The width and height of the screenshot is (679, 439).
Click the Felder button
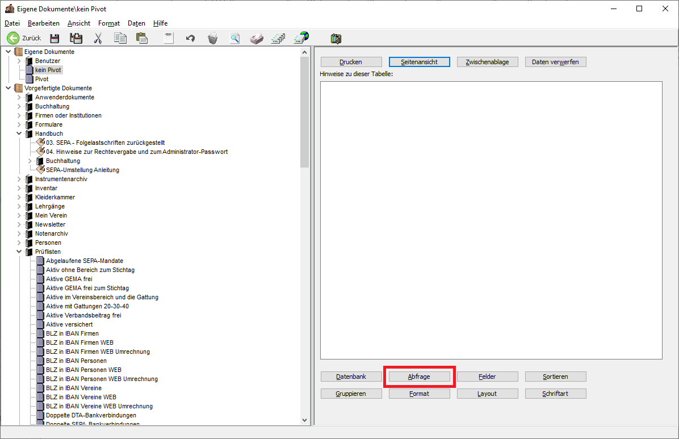pyautogui.click(x=488, y=377)
